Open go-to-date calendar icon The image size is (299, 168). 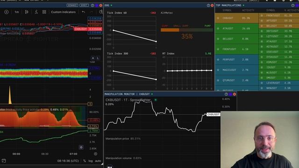[4, 161]
